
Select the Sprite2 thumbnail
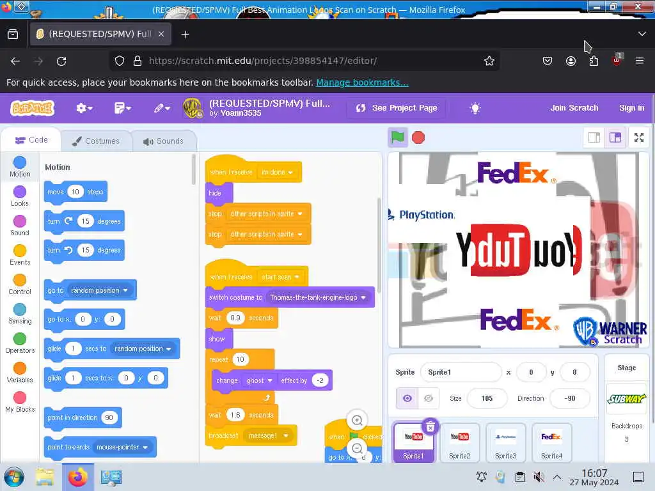coord(459,442)
